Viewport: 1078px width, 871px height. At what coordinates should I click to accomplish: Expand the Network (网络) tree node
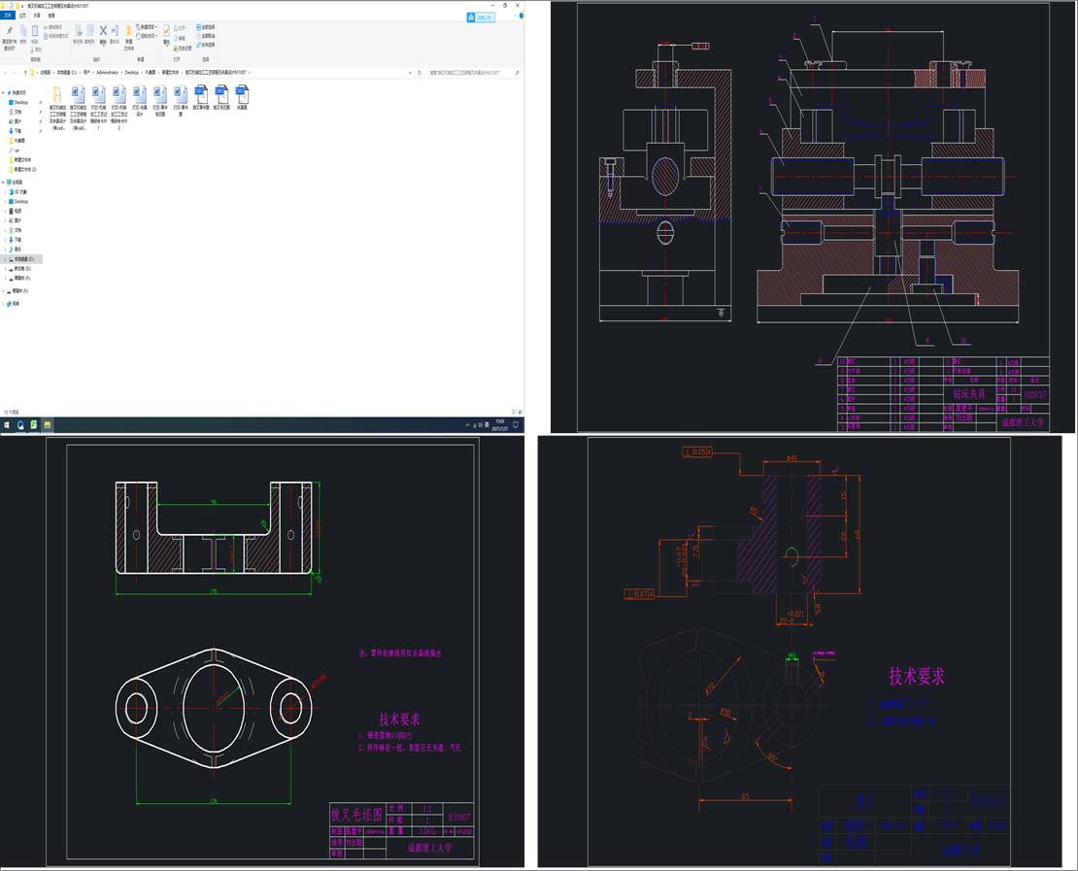point(3,304)
